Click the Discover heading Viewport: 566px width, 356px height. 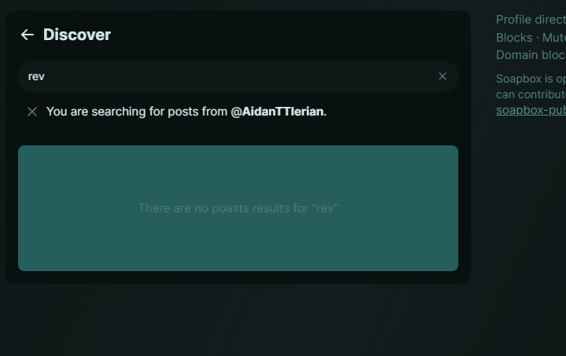click(x=77, y=35)
